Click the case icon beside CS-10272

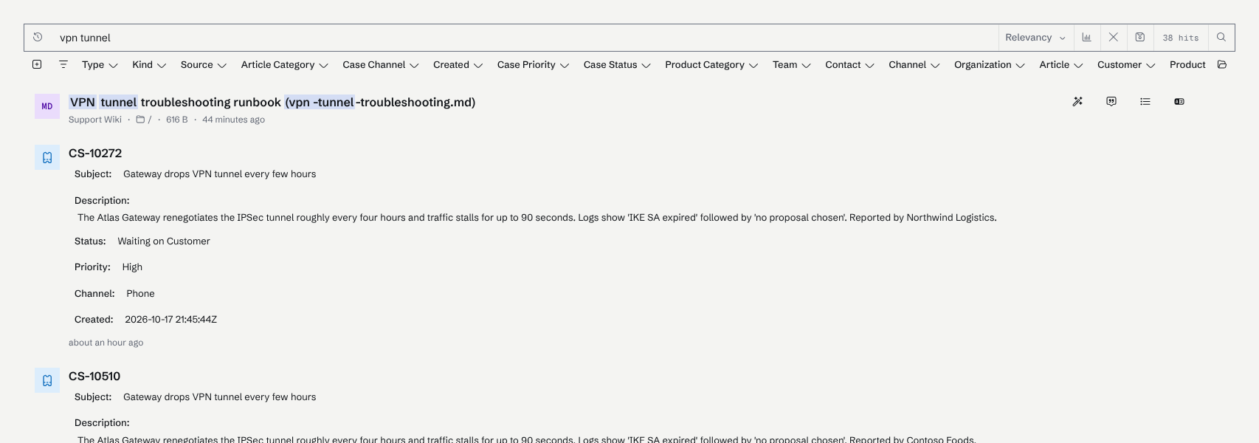pyautogui.click(x=47, y=157)
